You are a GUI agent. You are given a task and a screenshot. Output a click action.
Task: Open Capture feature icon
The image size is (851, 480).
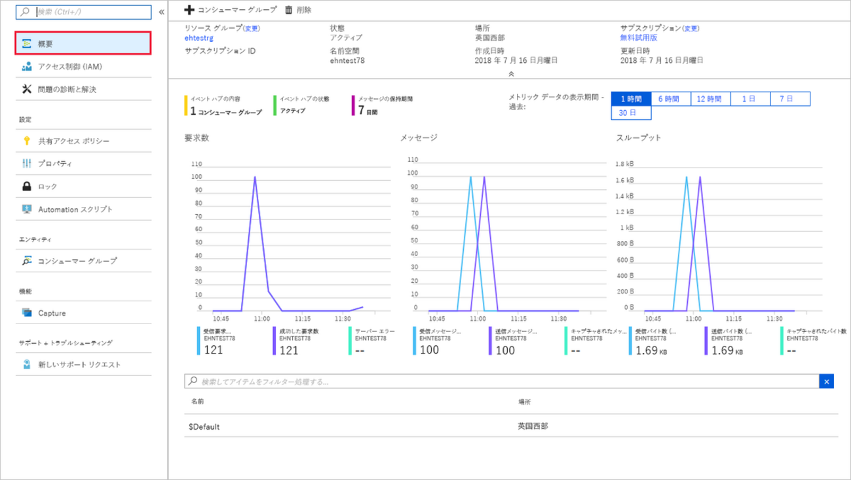click(27, 313)
